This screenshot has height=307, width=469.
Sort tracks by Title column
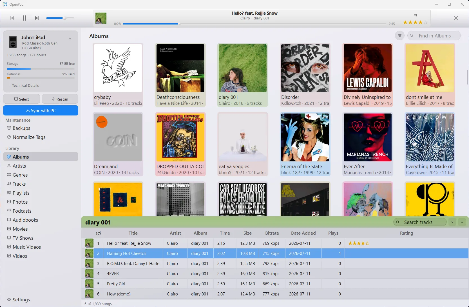[133, 233]
